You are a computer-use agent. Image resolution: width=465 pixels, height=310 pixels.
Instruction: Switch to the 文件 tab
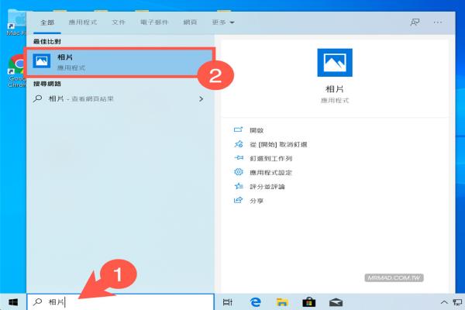tap(119, 22)
